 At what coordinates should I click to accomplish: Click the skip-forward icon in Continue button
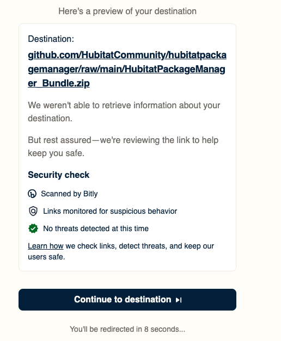(179, 300)
